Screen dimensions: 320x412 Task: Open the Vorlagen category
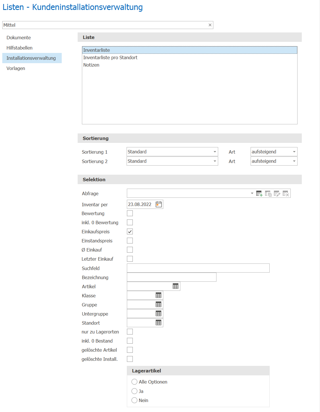pos(32,68)
